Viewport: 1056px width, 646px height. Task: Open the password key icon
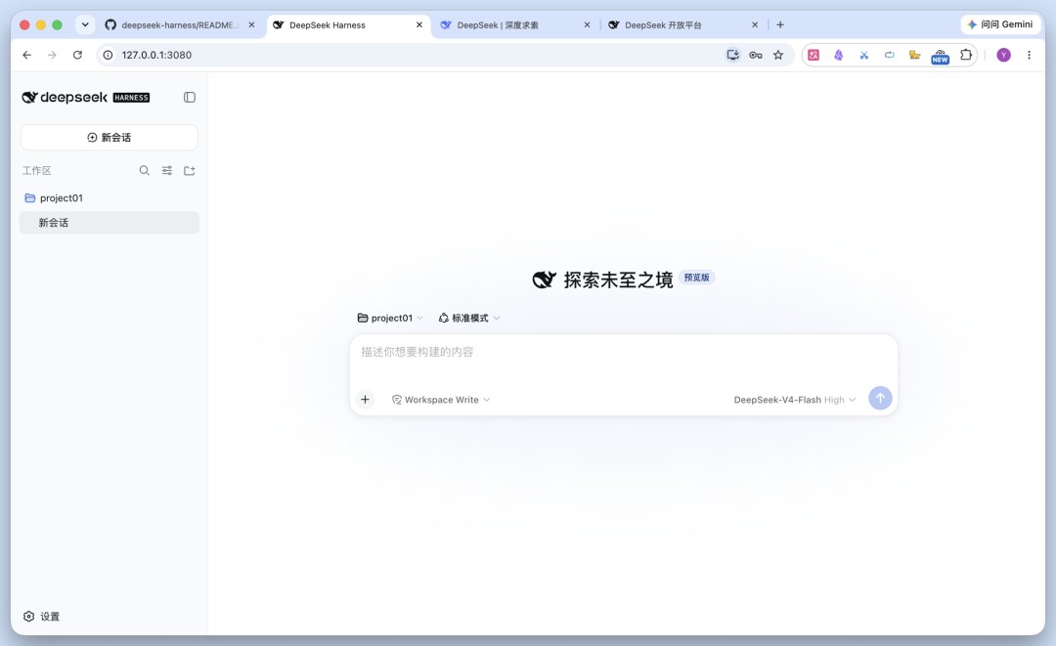(756, 55)
